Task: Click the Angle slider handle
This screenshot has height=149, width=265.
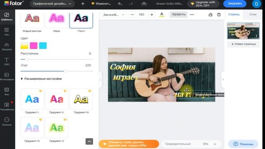Action: click(x=65, y=71)
